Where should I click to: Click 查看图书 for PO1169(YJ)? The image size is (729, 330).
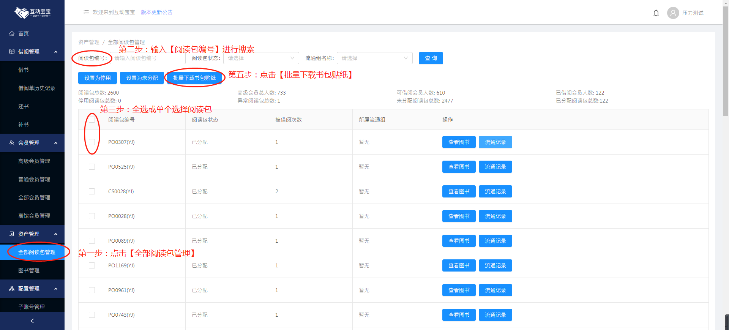pyautogui.click(x=459, y=265)
